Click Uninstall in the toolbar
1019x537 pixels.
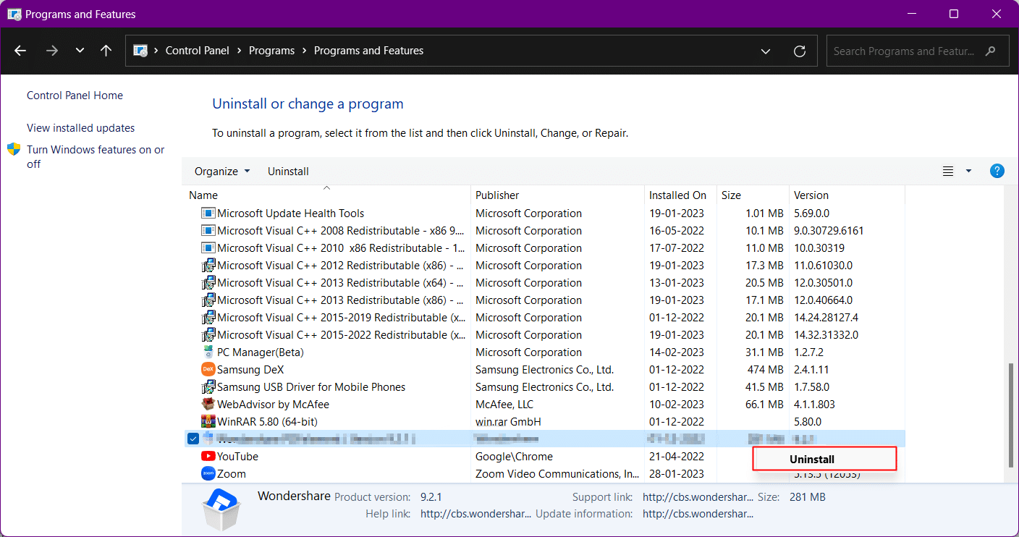pos(288,172)
